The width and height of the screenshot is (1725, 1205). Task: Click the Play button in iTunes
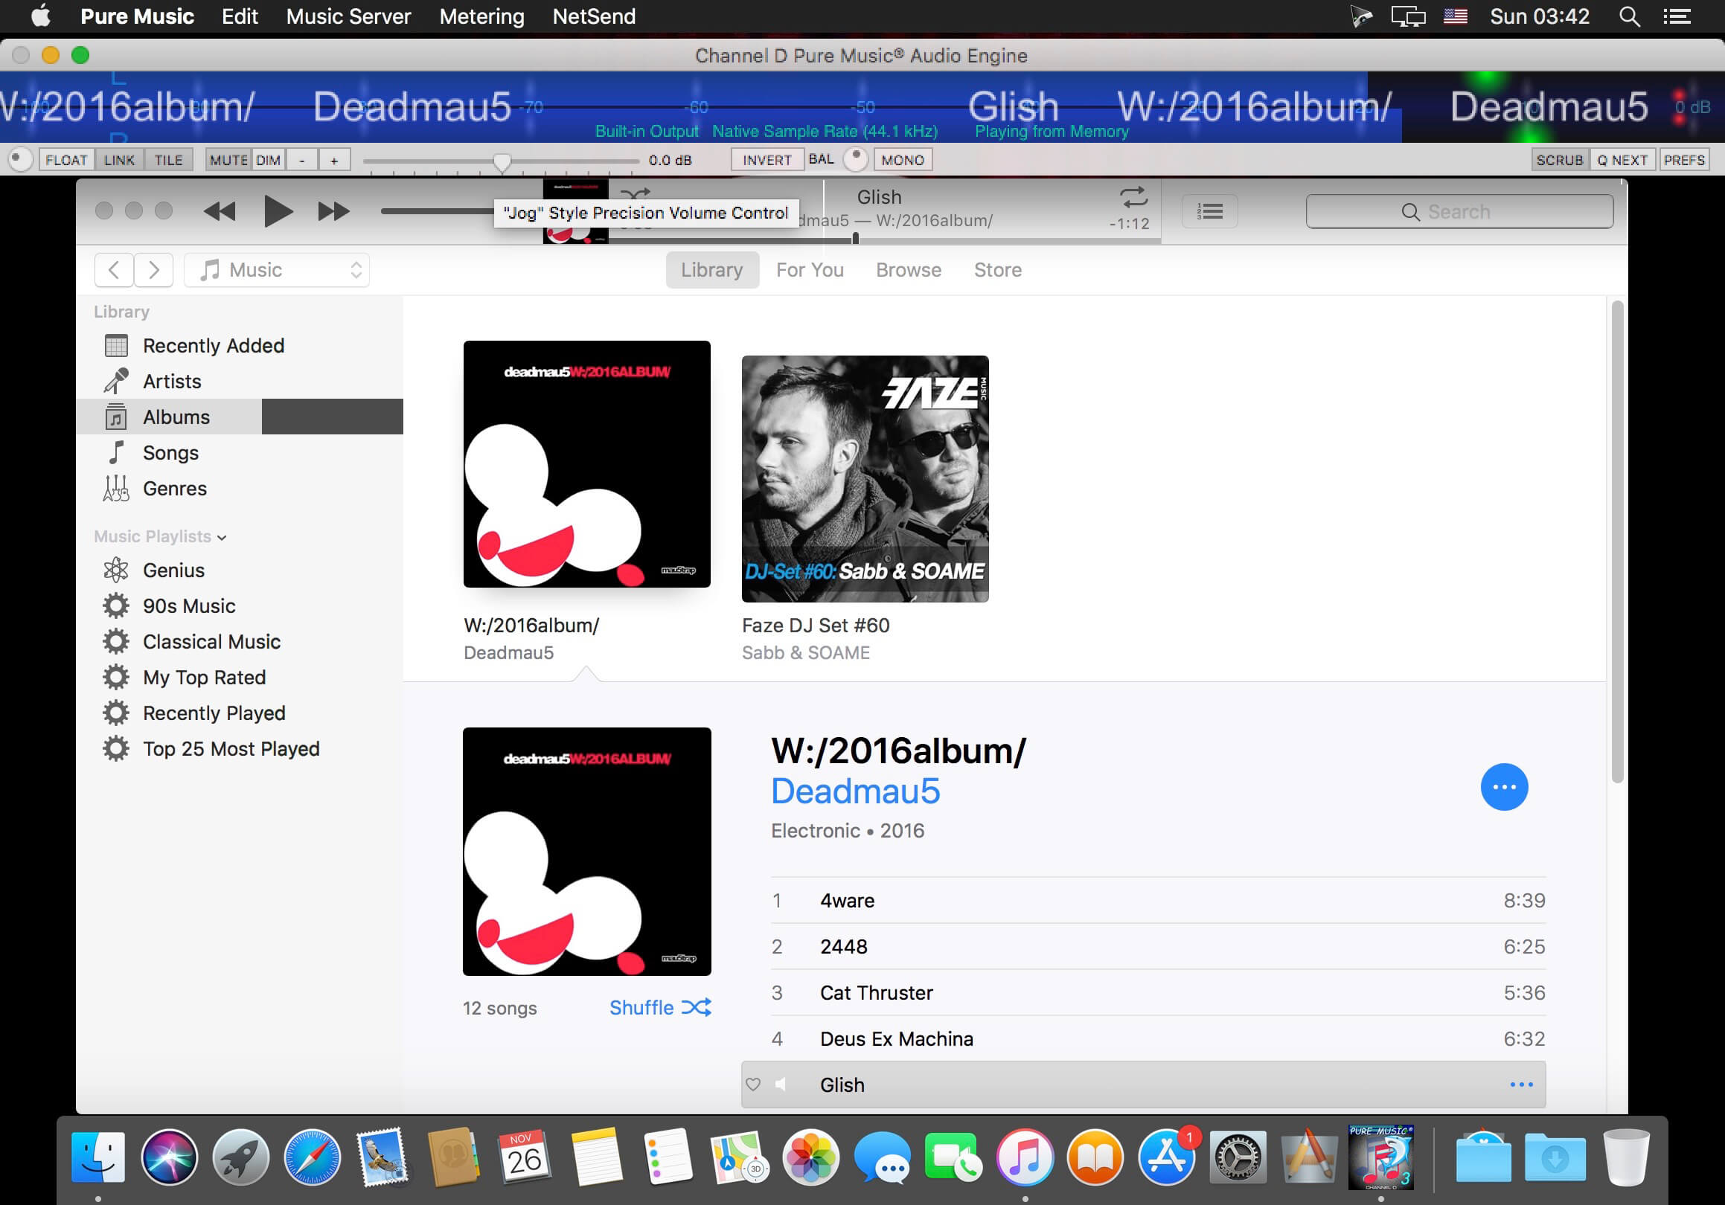coord(278,211)
